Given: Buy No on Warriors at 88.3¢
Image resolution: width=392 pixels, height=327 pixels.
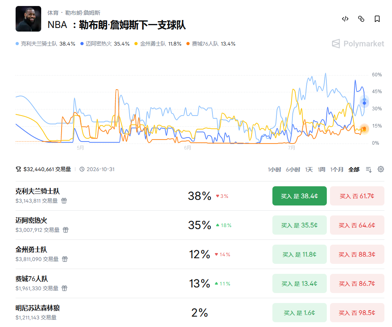Looking at the screenshot, I should [x=357, y=254].
